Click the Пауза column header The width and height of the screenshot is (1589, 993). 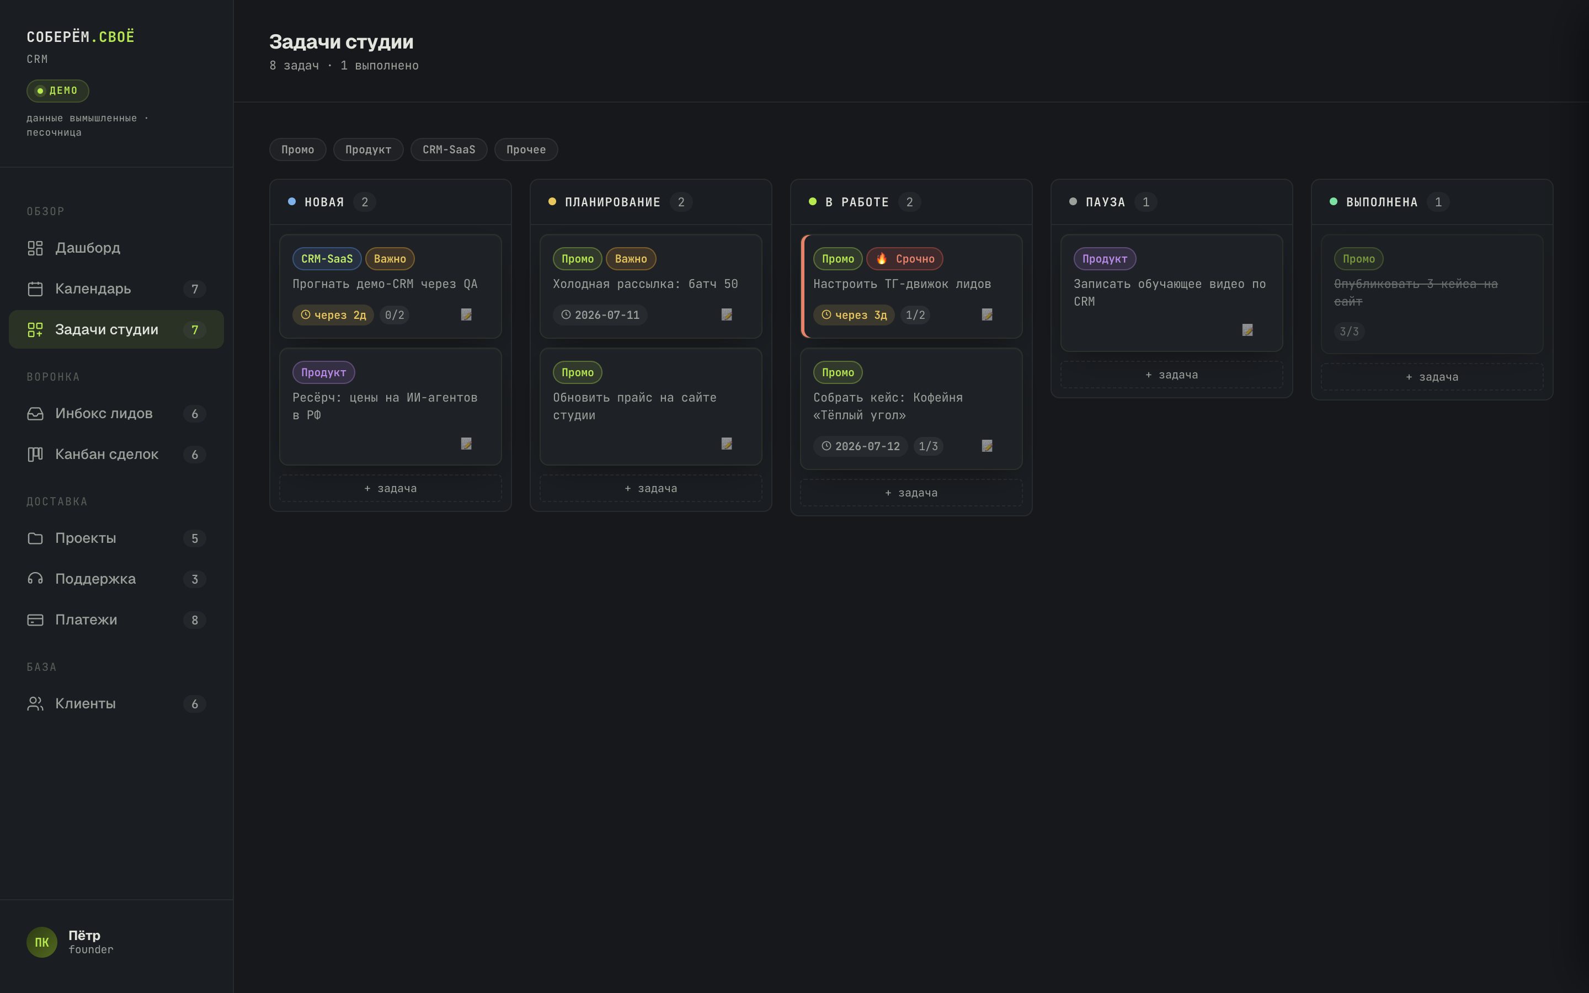pyautogui.click(x=1172, y=202)
